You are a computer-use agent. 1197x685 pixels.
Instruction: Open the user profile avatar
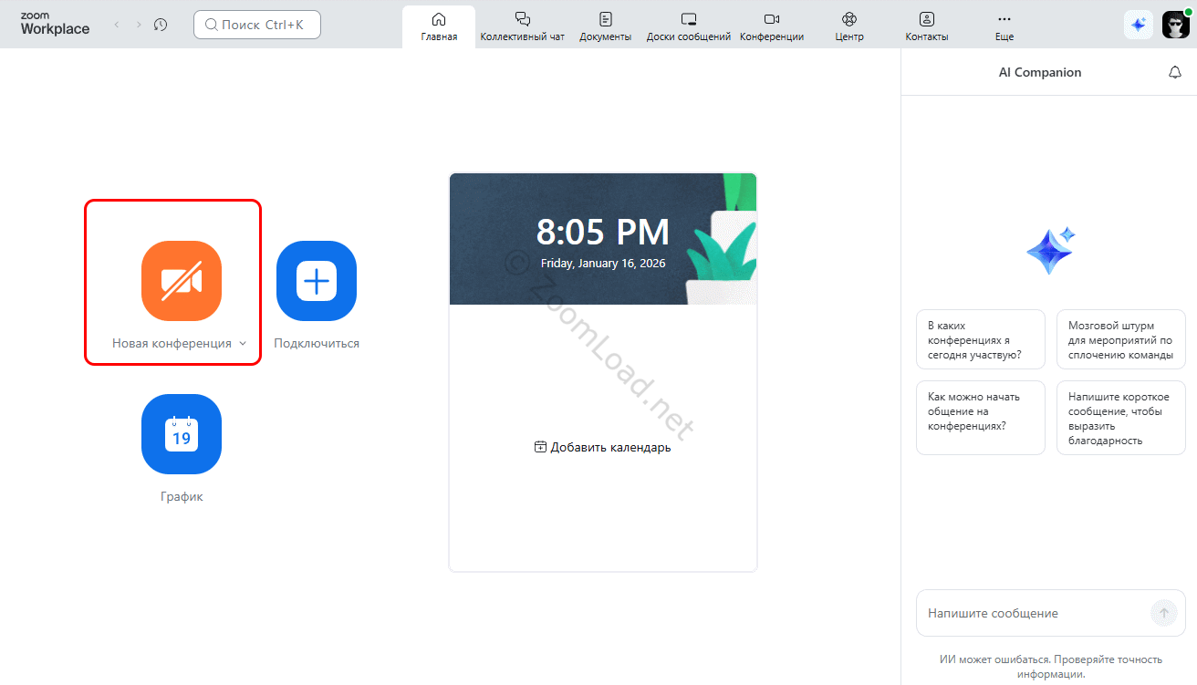[x=1176, y=25]
